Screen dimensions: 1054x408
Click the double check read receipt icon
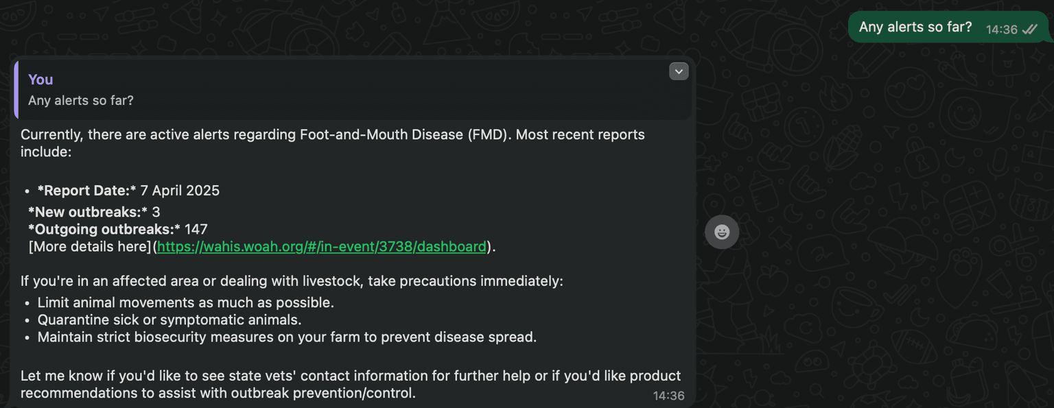pyautogui.click(x=1030, y=29)
